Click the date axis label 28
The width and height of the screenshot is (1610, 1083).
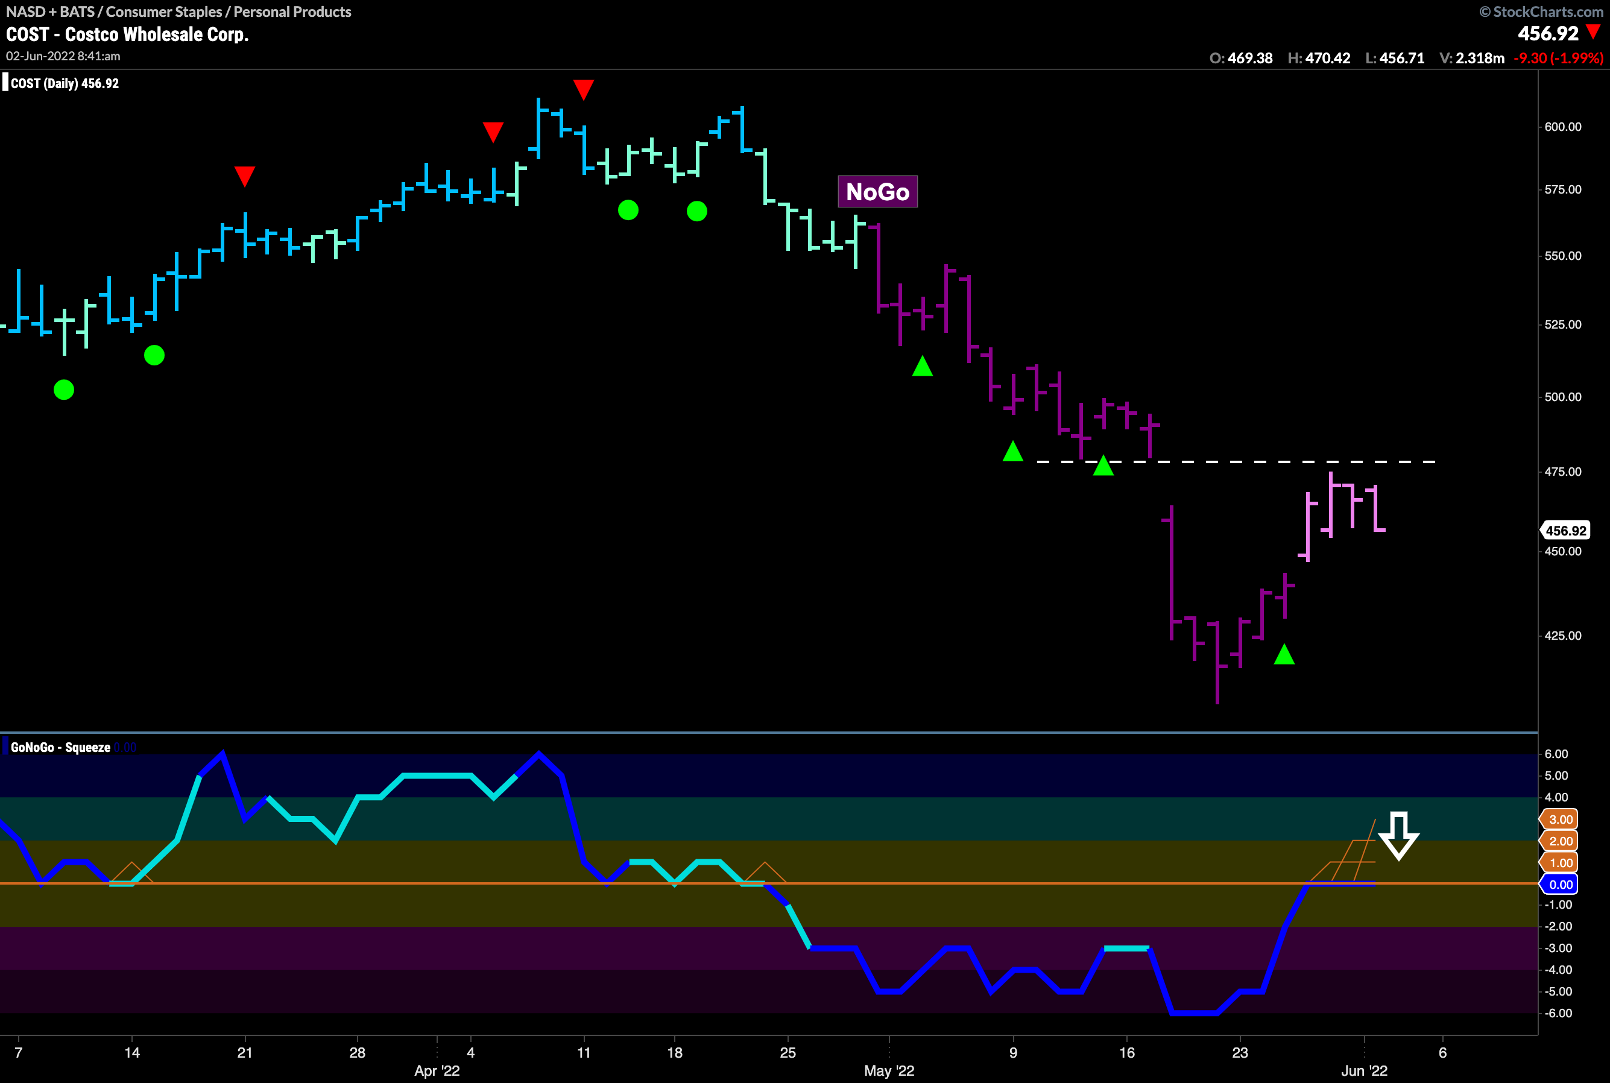(x=357, y=1053)
